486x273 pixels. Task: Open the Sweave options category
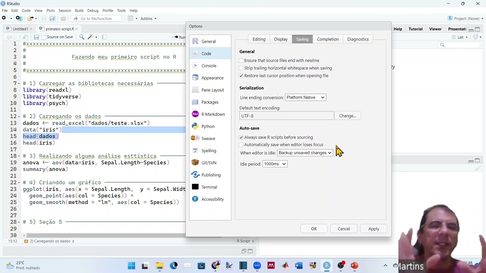pyautogui.click(x=210, y=138)
